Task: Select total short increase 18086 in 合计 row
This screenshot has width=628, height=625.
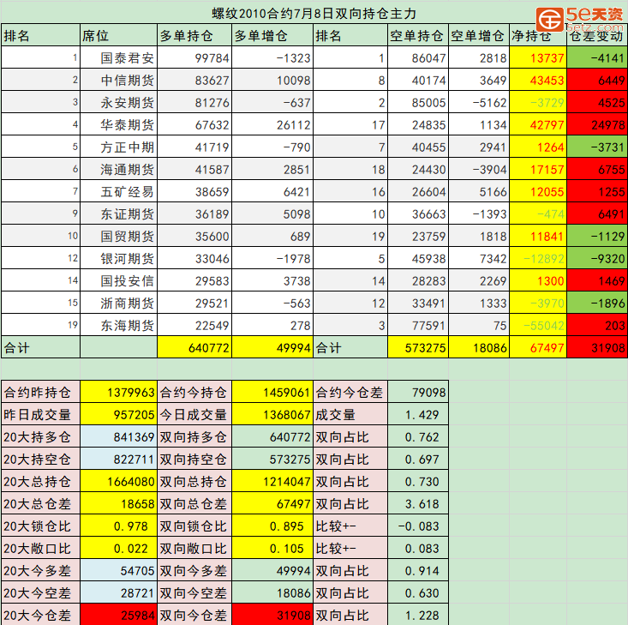Action: point(479,347)
